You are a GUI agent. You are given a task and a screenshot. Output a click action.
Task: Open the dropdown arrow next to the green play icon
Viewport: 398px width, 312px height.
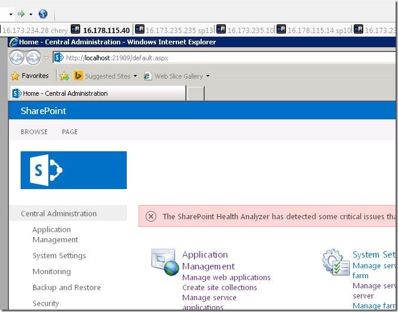[31, 14]
